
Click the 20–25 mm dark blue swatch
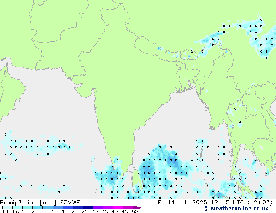pos(78,207)
